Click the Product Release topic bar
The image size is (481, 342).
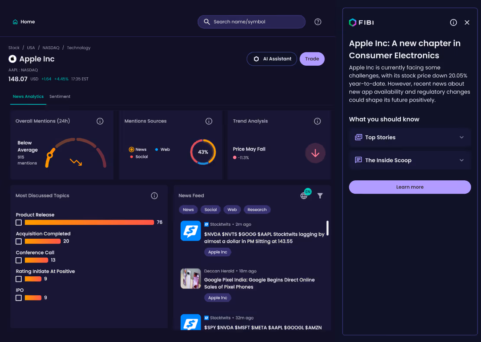pos(89,223)
